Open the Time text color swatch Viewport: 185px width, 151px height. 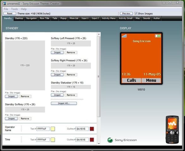point(53,140)
